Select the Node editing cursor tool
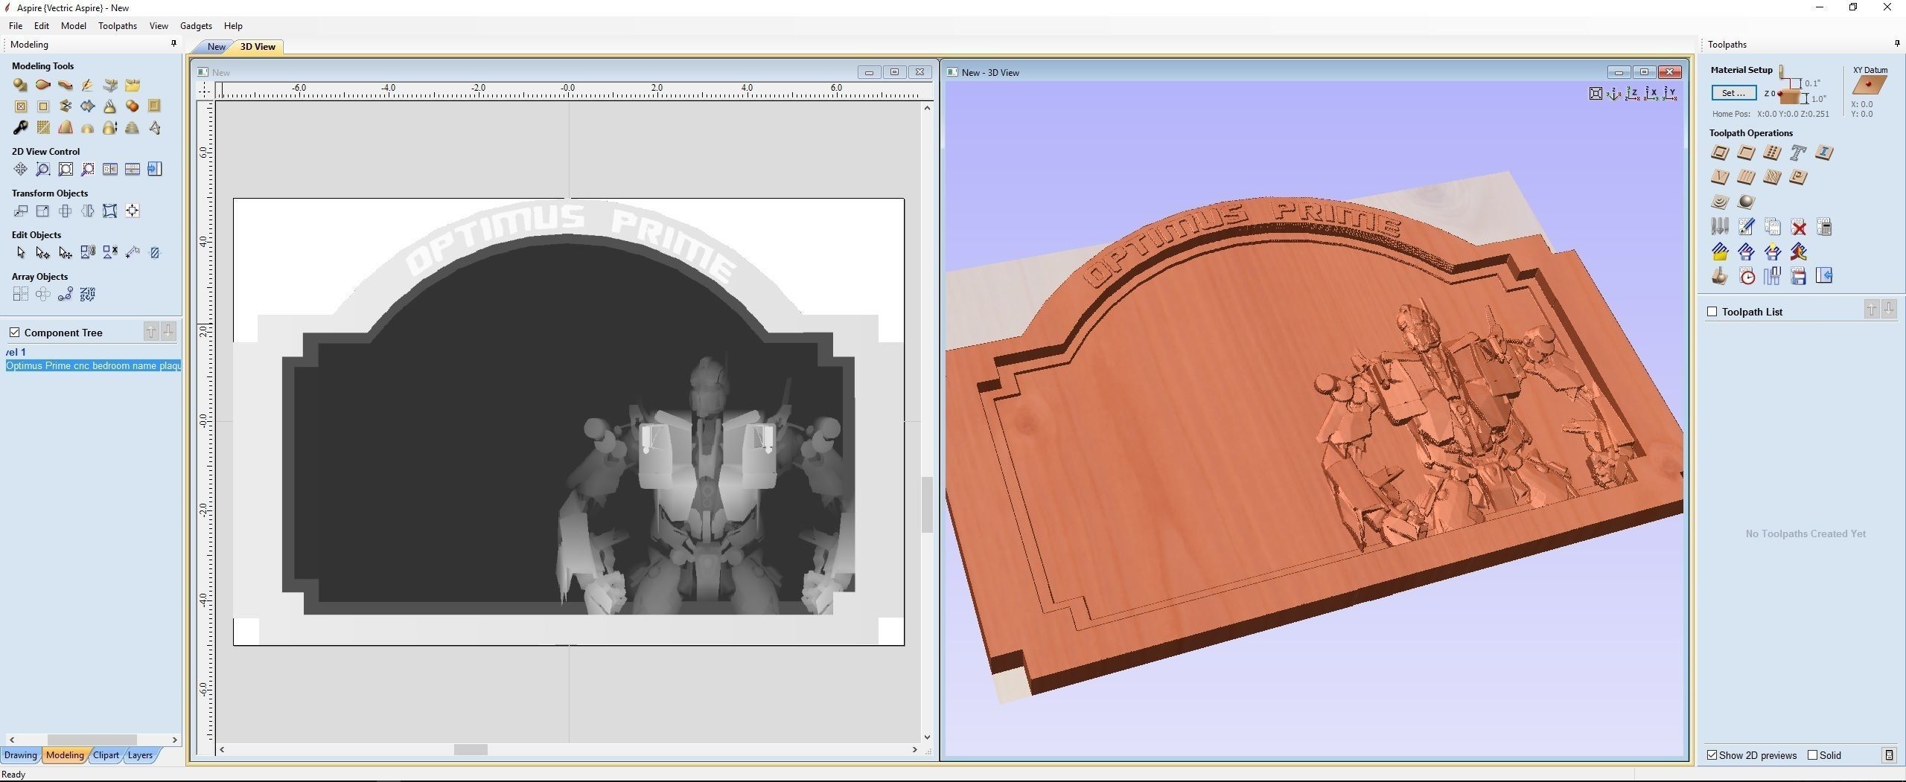 (43, 253)
